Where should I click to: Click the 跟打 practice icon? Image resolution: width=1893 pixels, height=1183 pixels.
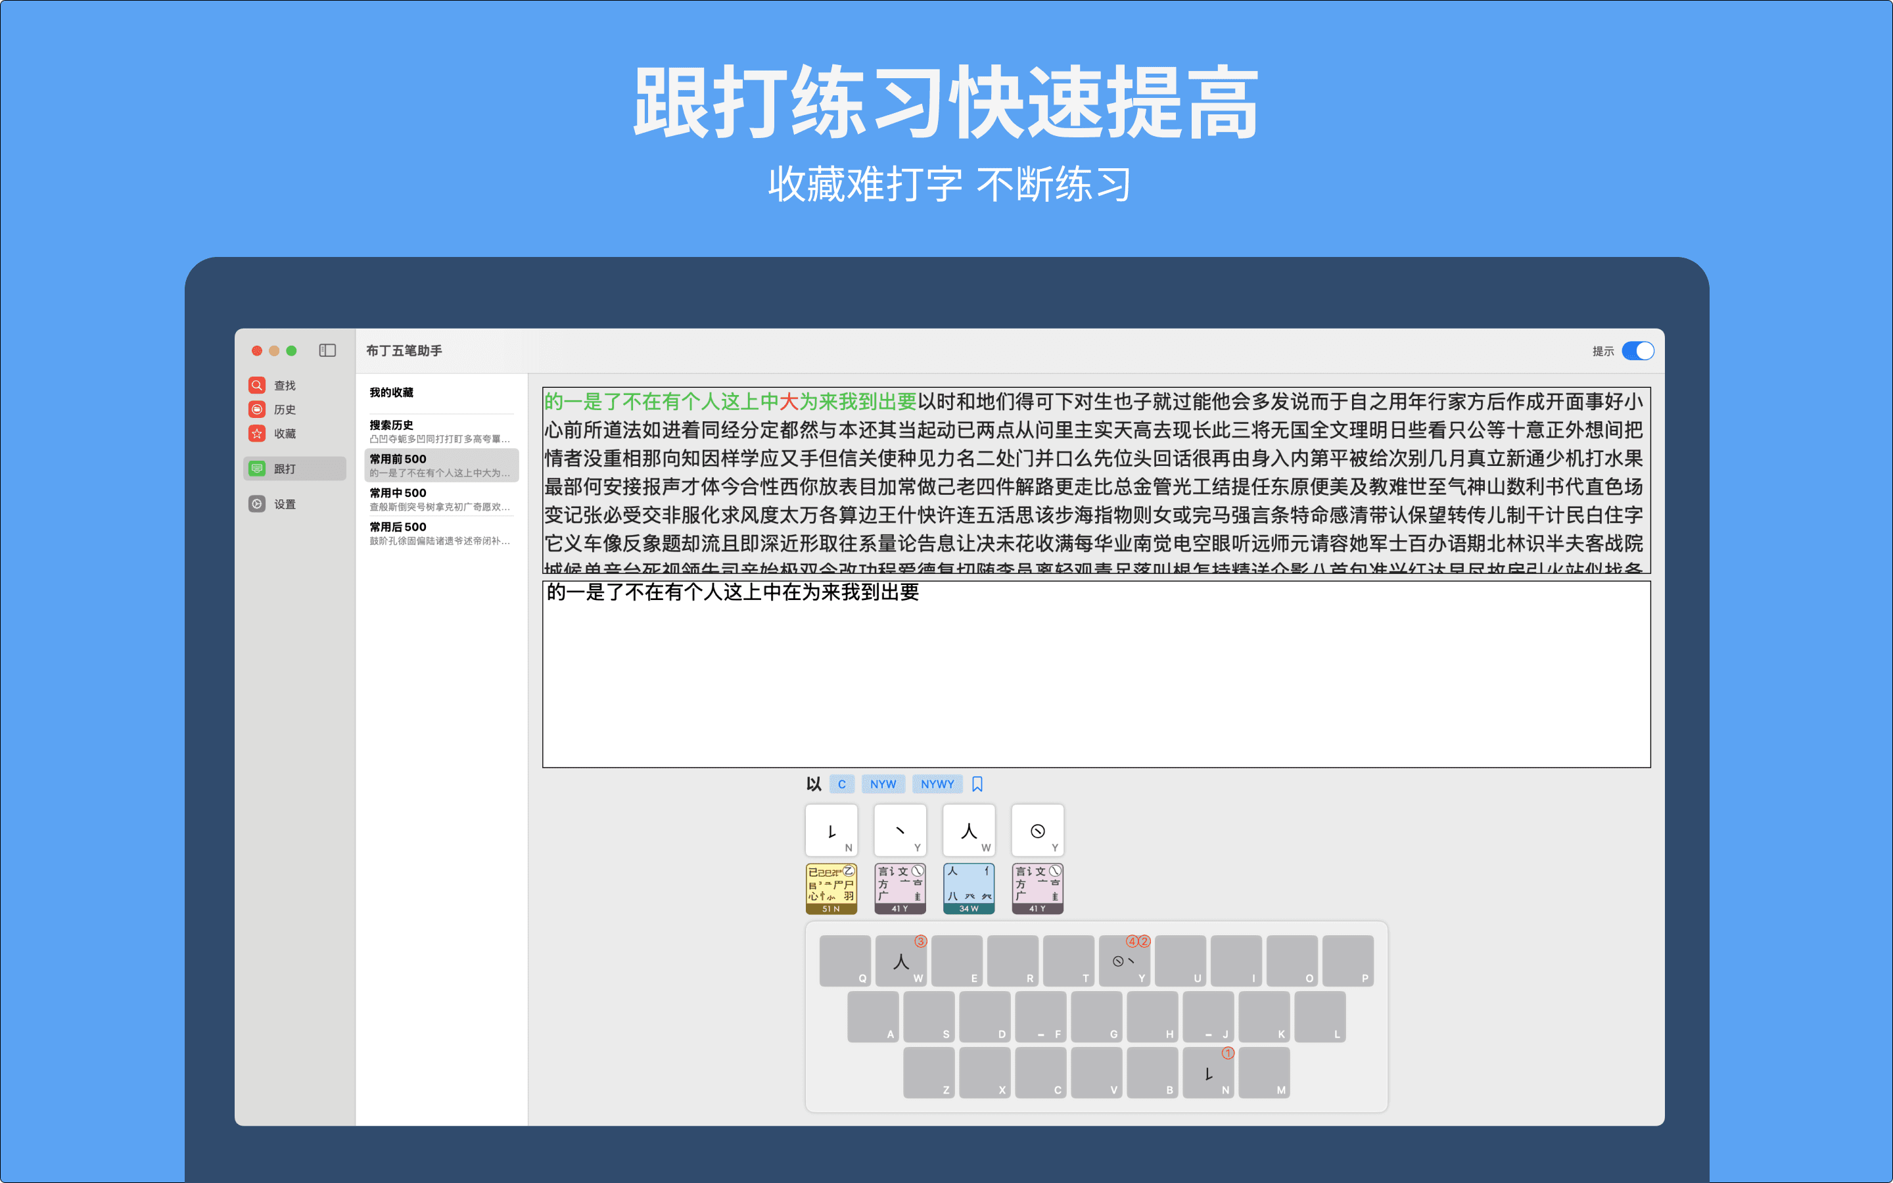256,469
